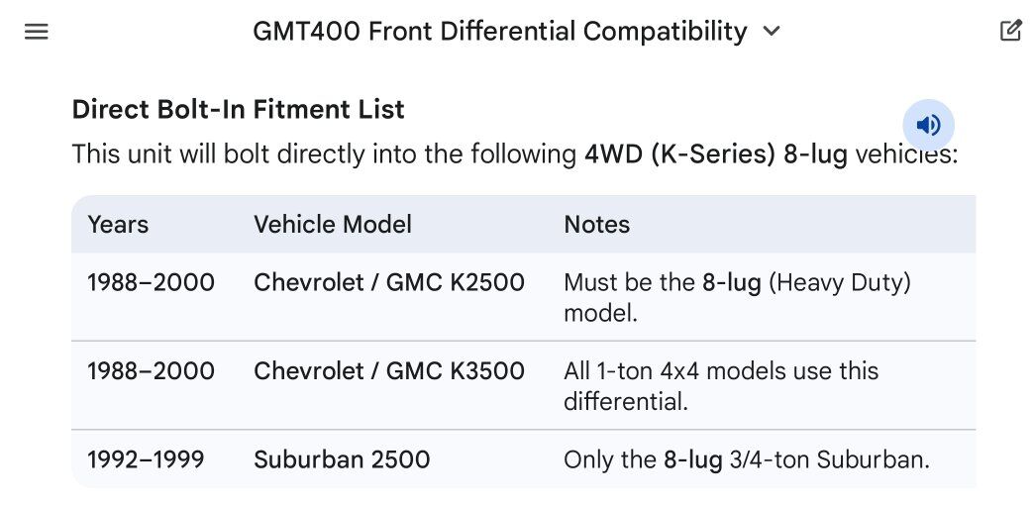This screenshot has height=506, width=1033.
Task: Click the 1988–2000 cell in K3500 row
Action: (151, 371)
